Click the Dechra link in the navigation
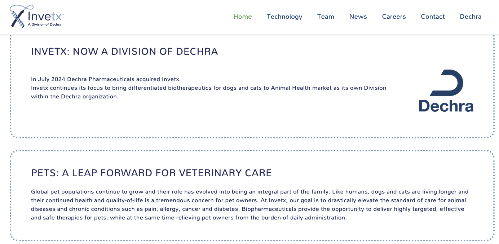The image size is (499, 244). [x=471, y=17]
